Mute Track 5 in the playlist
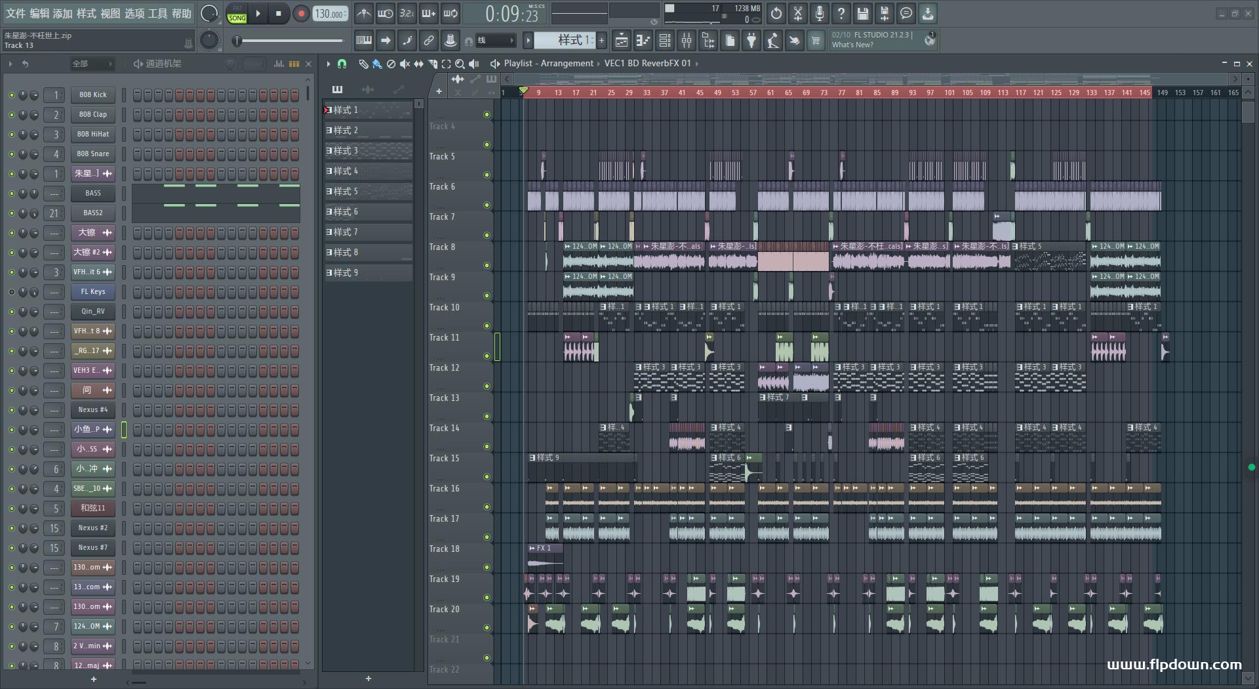The height and width of the screenshot is (689, 1259). click(487, 175)
